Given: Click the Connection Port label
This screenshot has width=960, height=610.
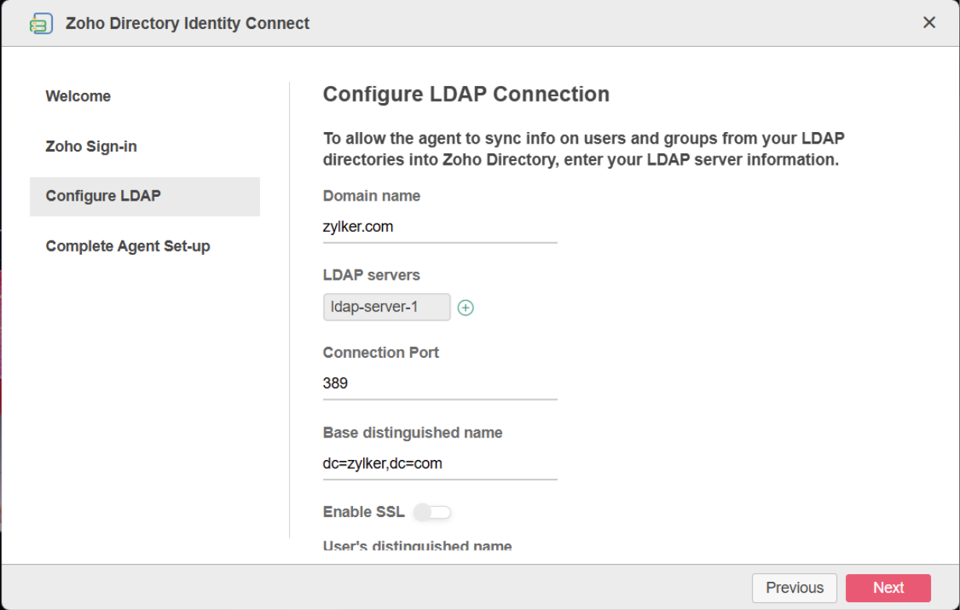Looking at the screenshot, I should pos(381,352).
